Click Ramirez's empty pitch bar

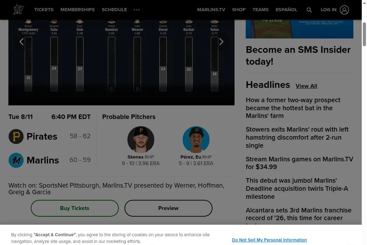[x=111, y=64]
